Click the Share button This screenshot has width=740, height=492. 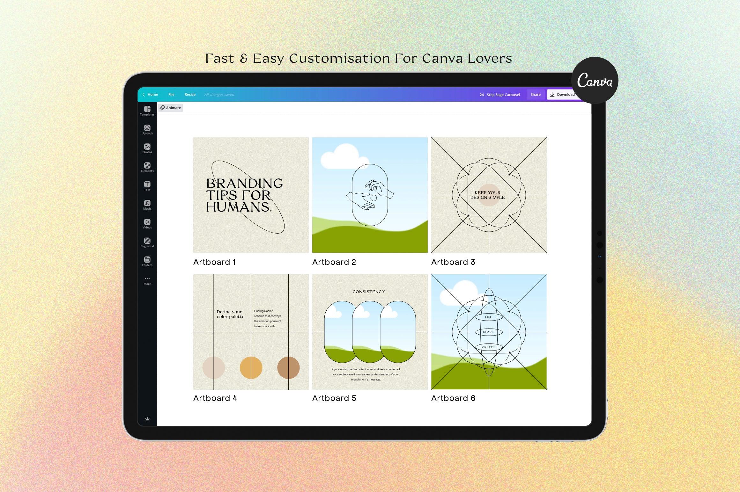click(536, 94)
